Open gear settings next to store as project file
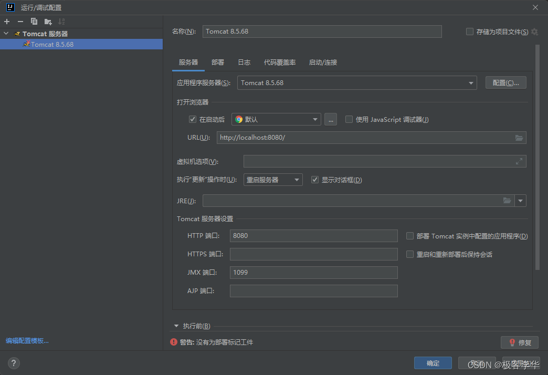This screenshot has height=375, width=548. pyautogui.click(x=534, y=32)
